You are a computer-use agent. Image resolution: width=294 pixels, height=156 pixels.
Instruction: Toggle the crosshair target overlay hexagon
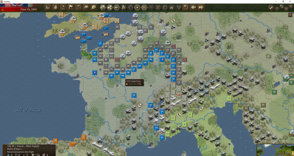pyautogui.click(x=130, y=7)
